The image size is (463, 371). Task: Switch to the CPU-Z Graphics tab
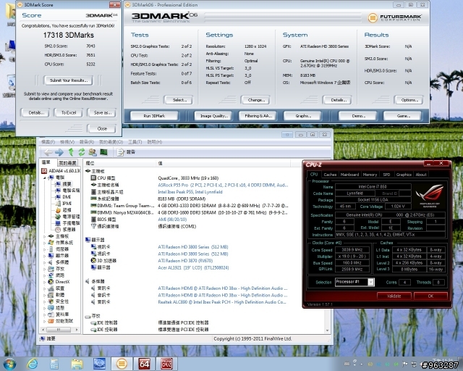(x=404, y=175)
